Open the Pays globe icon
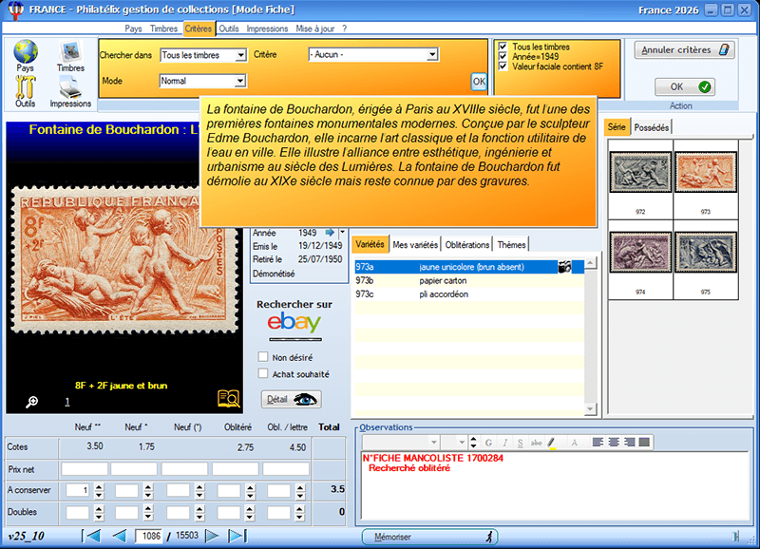The height and width of the screenshot is (549, 760). [x=26, y=52]
